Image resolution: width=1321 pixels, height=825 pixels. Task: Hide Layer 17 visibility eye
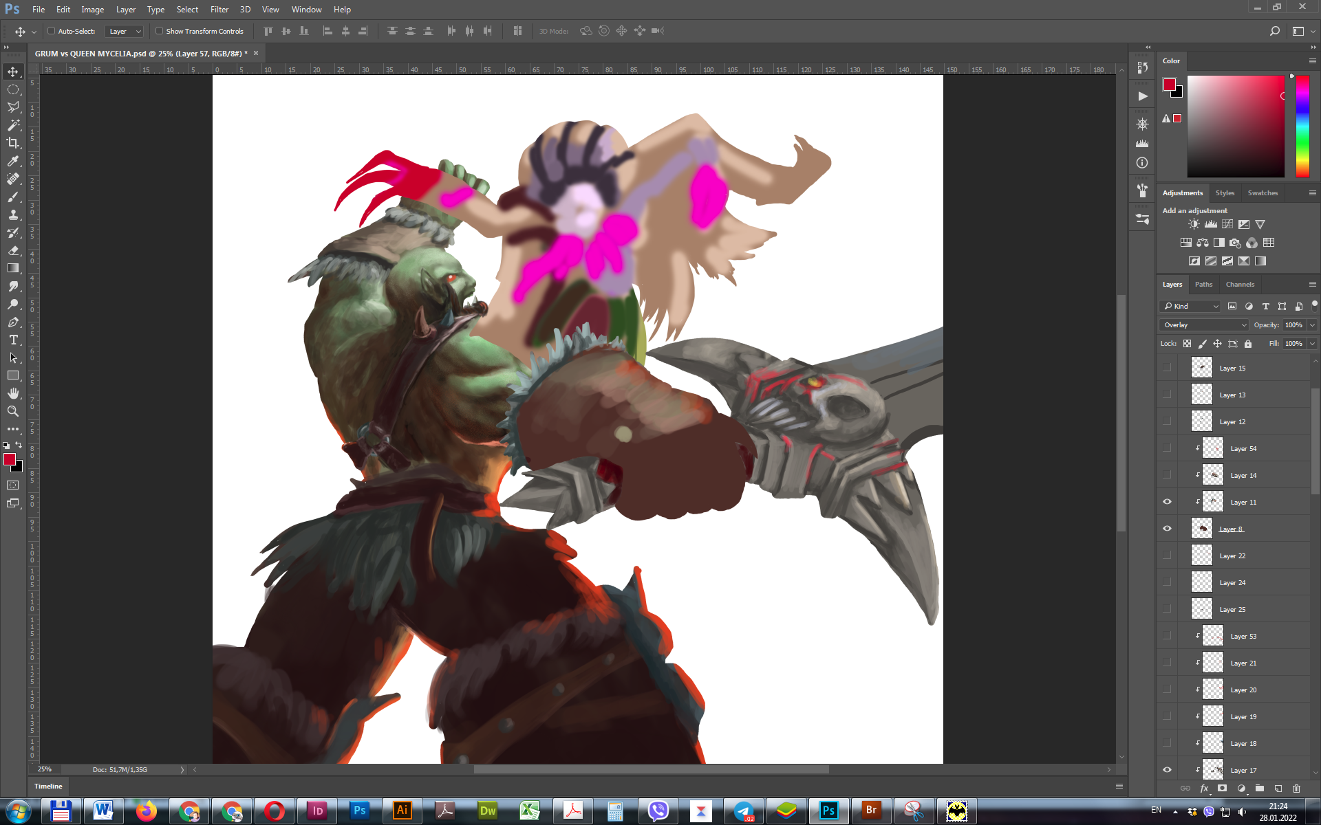pyautogui.click(x=1167, y=770)
